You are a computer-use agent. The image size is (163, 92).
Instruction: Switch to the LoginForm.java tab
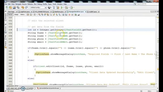click(25, 12)
